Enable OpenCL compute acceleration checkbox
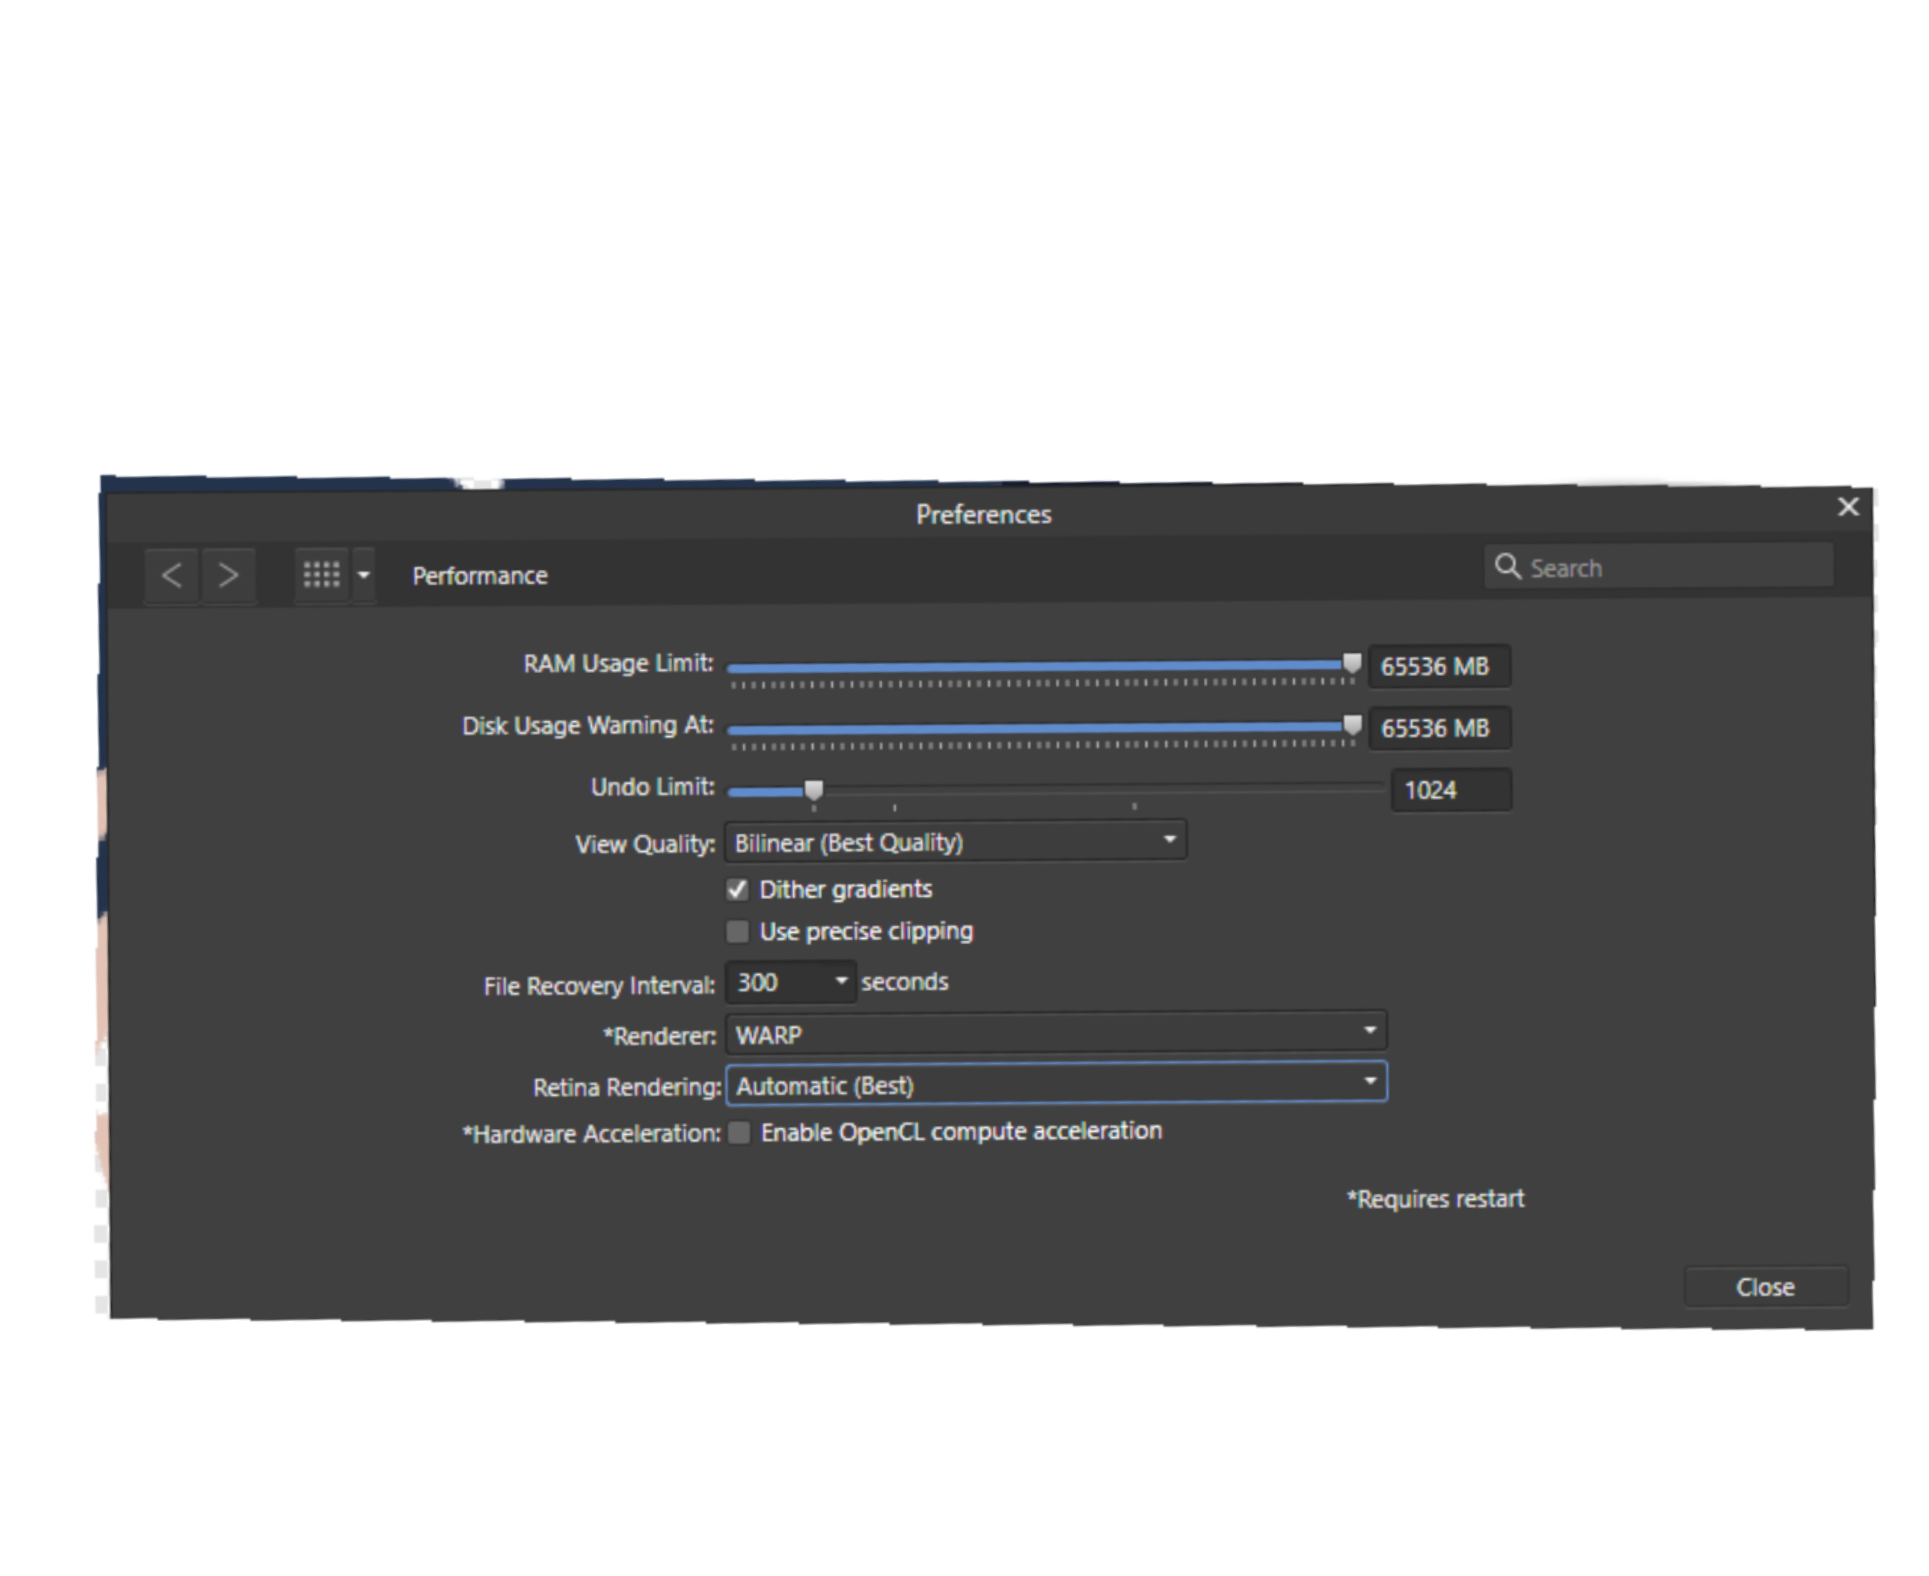The image size is (1929, 1576). [x=739, y=1132]
